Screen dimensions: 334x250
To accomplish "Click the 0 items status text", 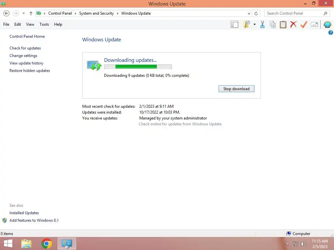I will (x=7, y=234).
